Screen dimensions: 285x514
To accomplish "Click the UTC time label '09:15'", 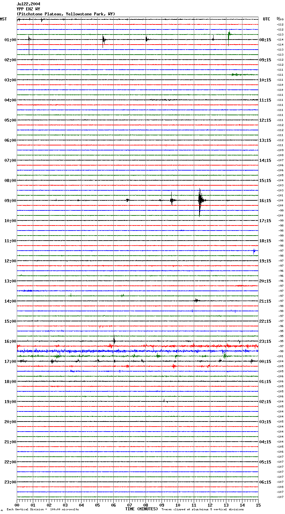I will 265,60.
